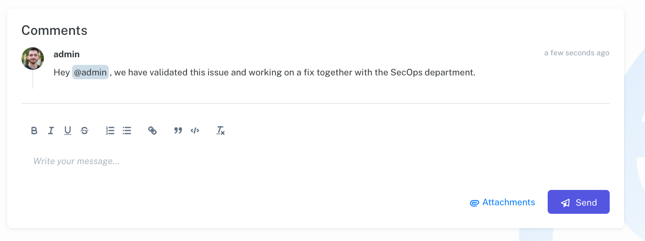Click the paperclip icon beside Attachments
The width and height of the screenshot is (645, 241).
[x=474, y=203]
